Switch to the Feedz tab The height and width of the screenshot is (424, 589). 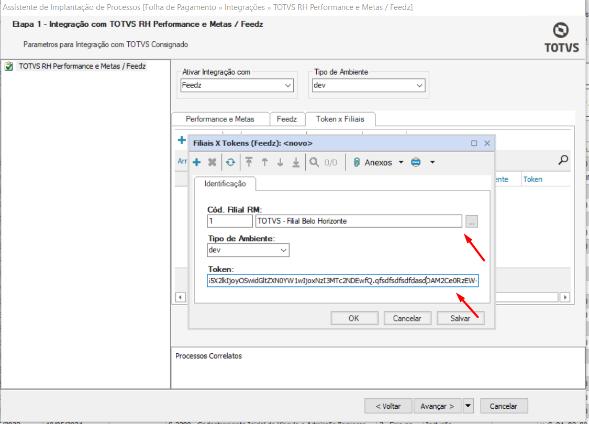(x=287, y=119)
